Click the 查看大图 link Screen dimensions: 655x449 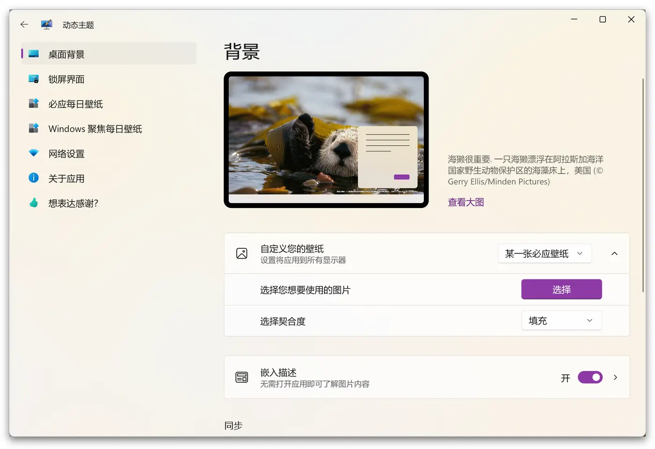coord(466,202)
